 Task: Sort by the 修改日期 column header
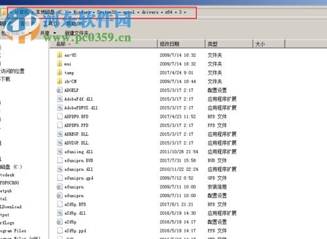point(181,44)
